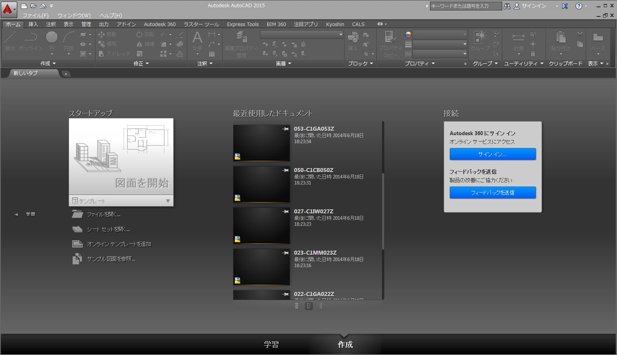The width and height of the screenshot is (617, 355).
Task: Click the 貼り付け (Paste) tool
Action: point(561,44)
